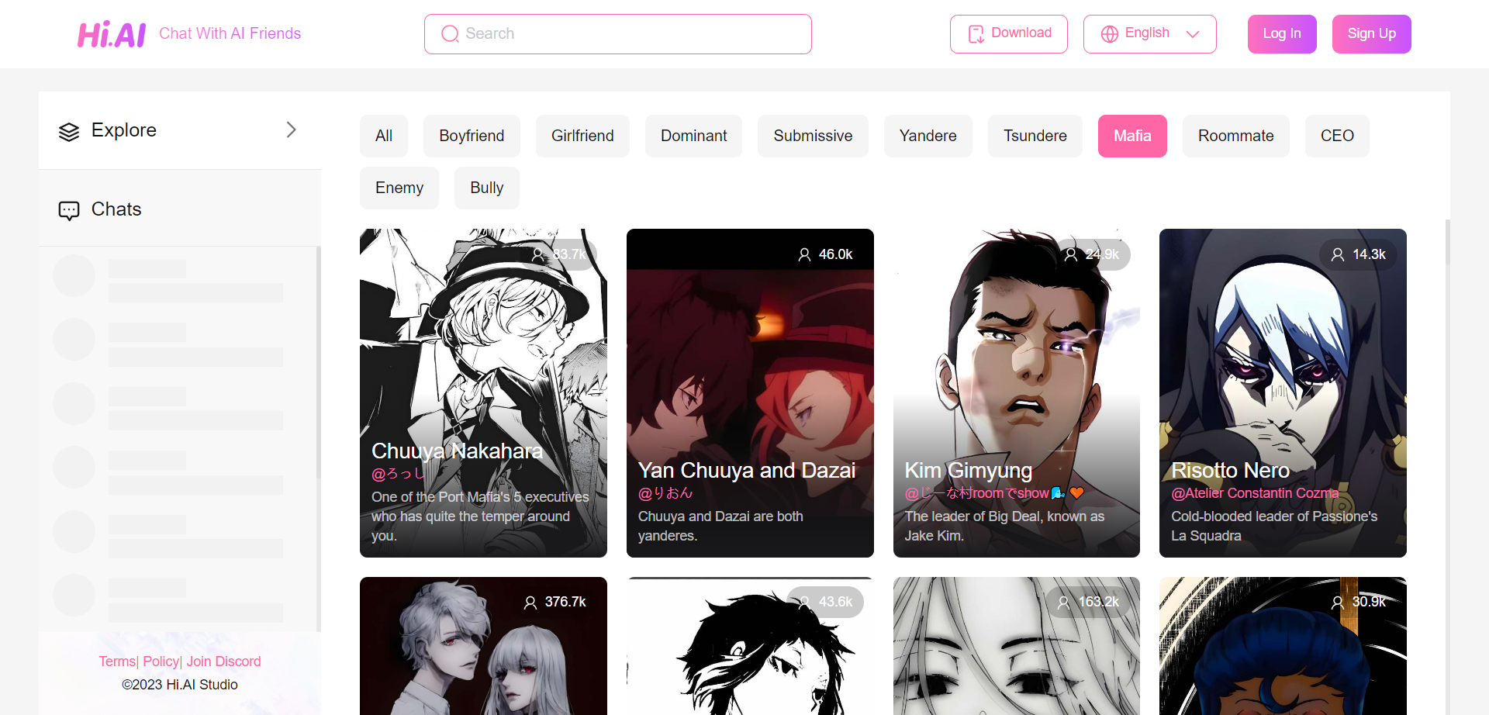Open the Kim Gimyung character card
Image resolution: width=1489 pixels, height=715 pixels.
(x=1017, y=393)
